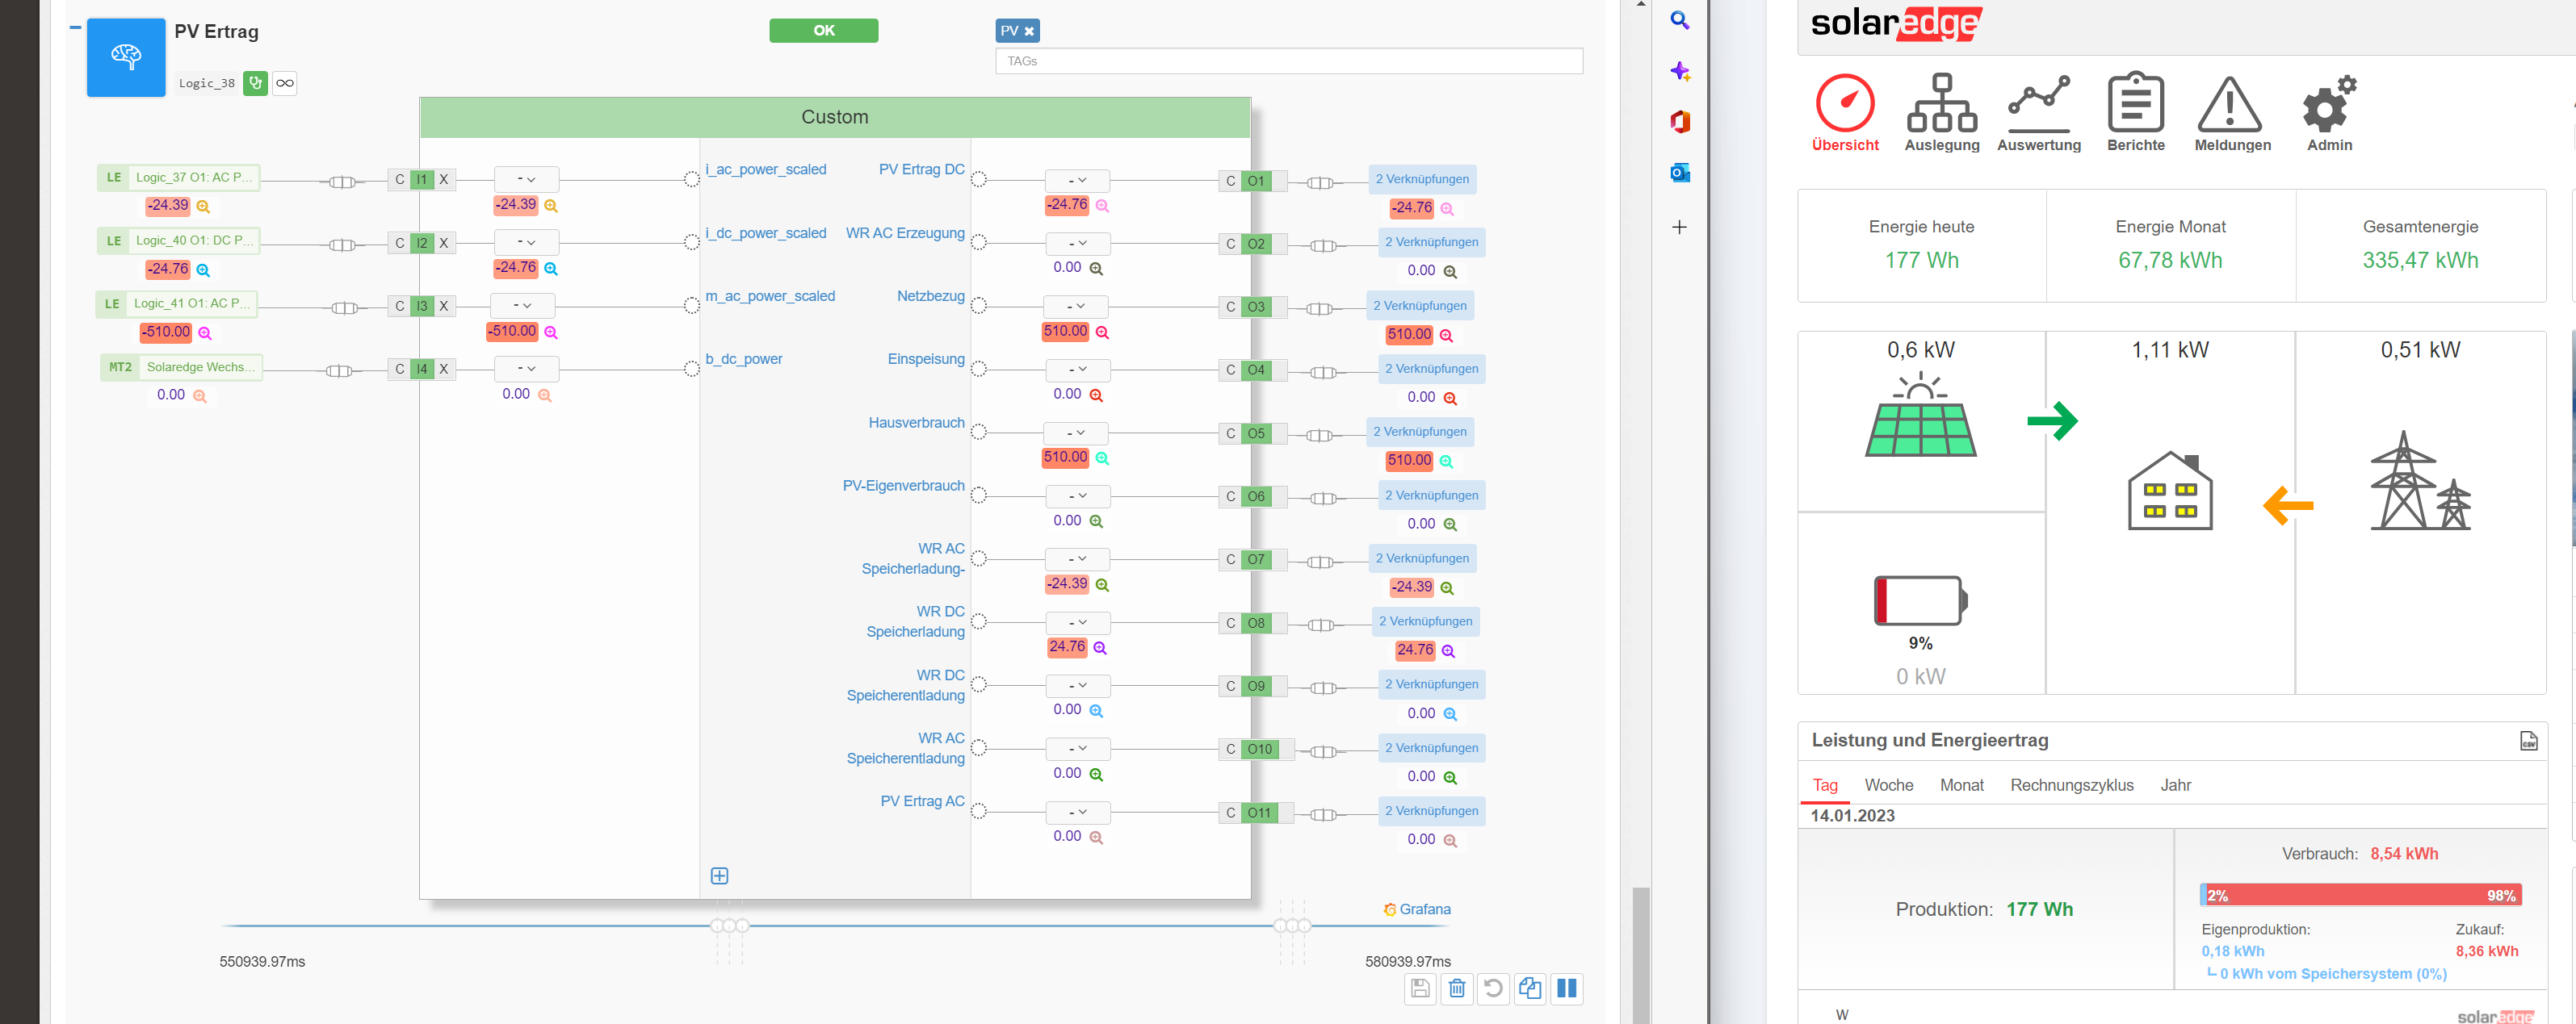Open dropdown for m_ac_power_scaled input
This screenshot has width=2576, height=1024.
pyautogui.click(x=522, y=305)
